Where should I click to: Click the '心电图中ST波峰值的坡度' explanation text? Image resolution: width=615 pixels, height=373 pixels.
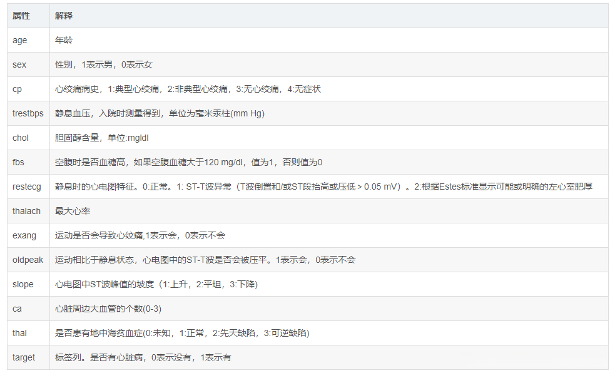click(x=104, y=284)
